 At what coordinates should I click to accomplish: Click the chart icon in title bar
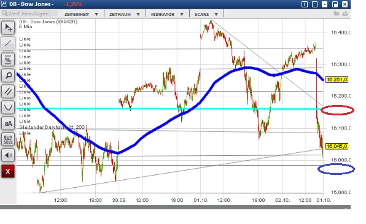click(4, 4)
